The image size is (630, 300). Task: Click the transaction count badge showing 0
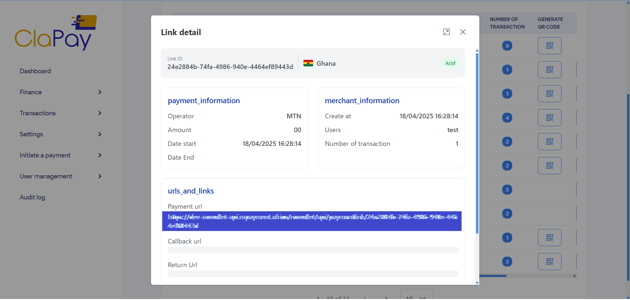point(507,46)
